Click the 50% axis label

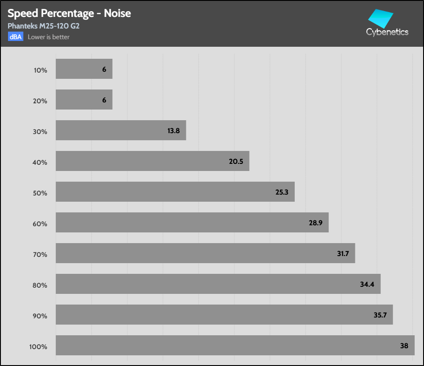(40, 193)
